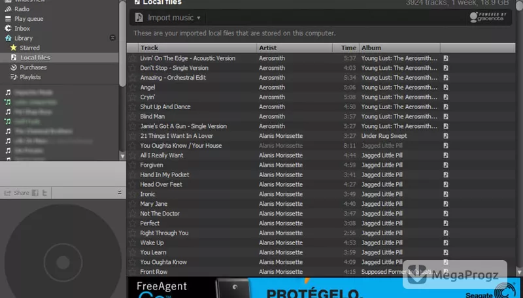Image resolution: width=523 pixels, height=298 pixels.
Task: Click the sidebar scrollbar thumb
Action: [x=122, y=43]
